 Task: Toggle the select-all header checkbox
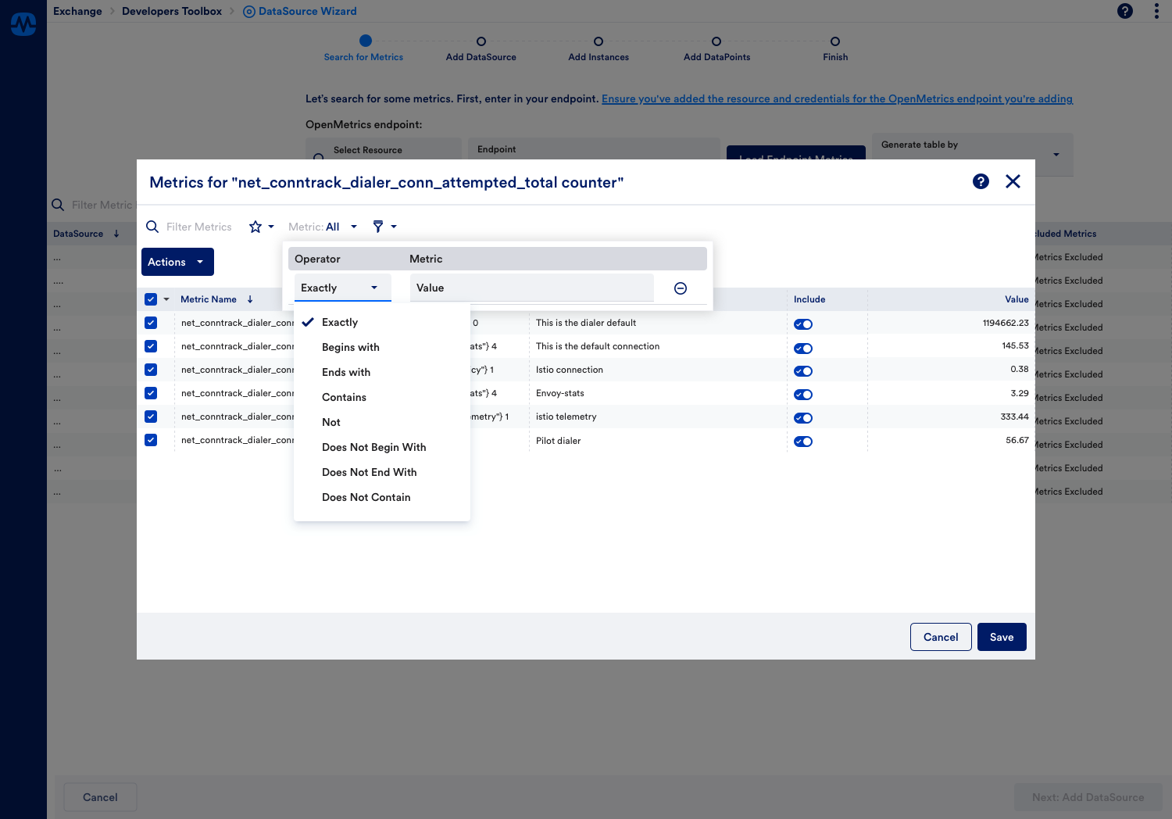(x=151, y=299)
